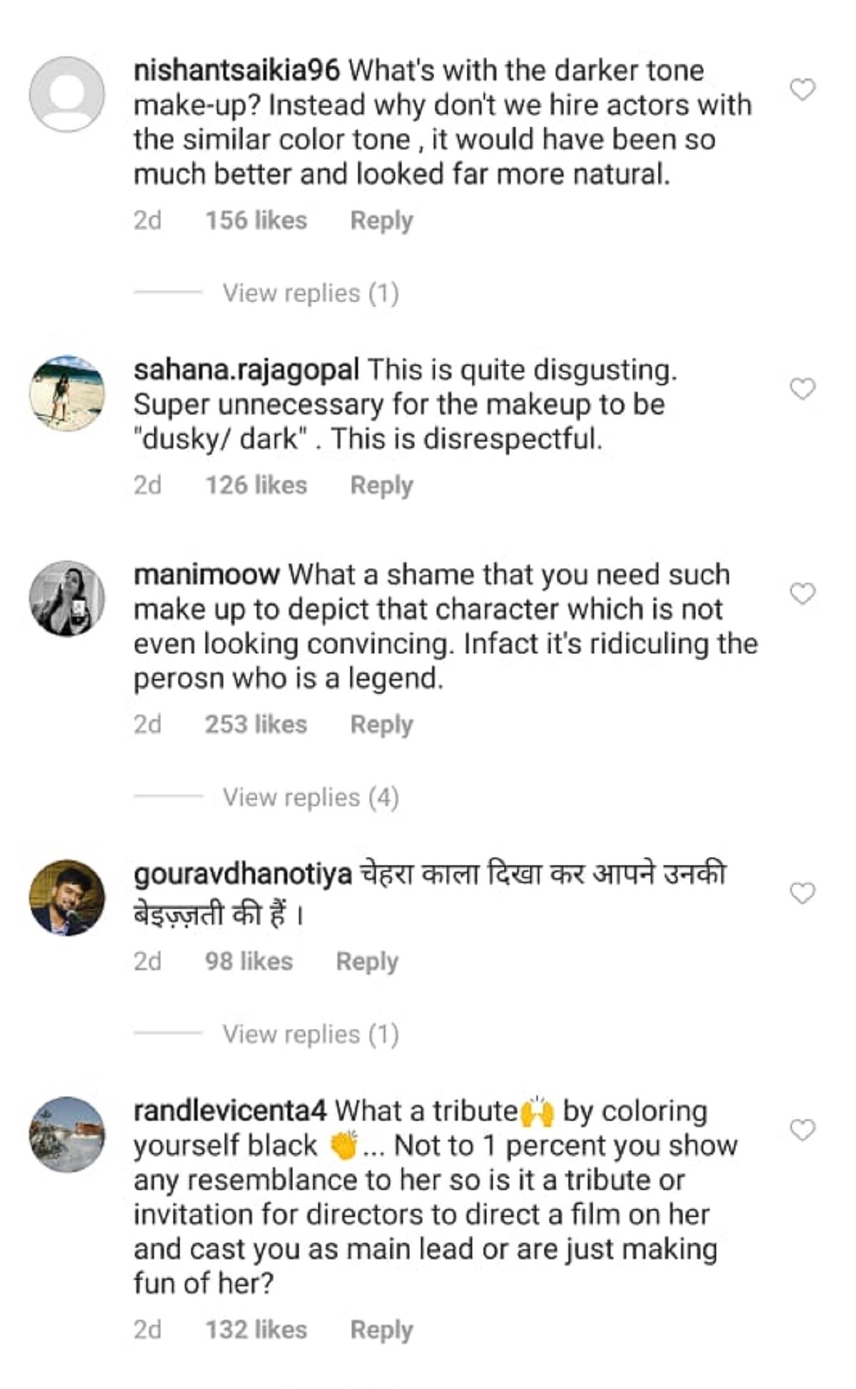Viewport: 856px width, 1389px height.
Task: Show the 156 likes list
Action: [256, 220]
